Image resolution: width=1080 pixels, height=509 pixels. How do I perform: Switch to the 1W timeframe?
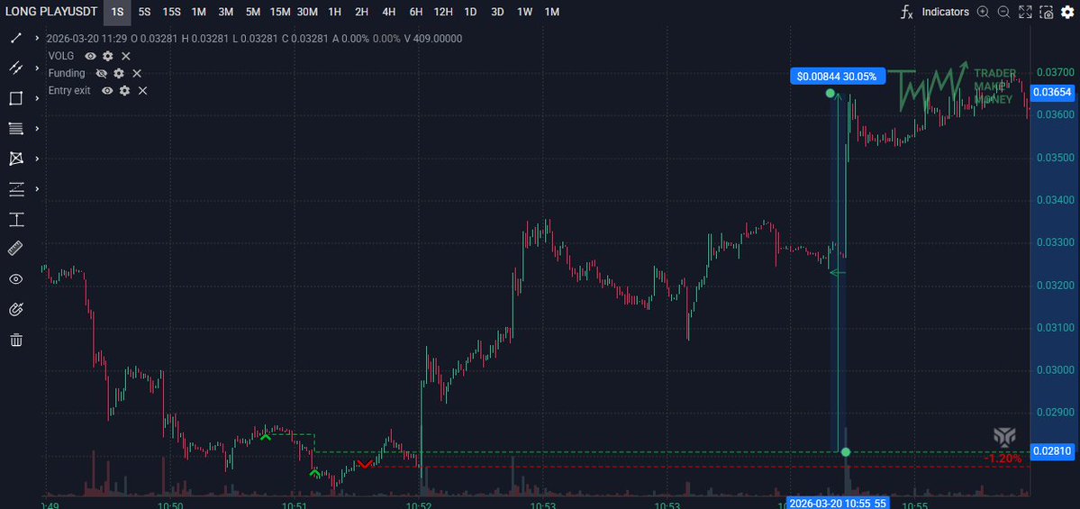[525, 12]
